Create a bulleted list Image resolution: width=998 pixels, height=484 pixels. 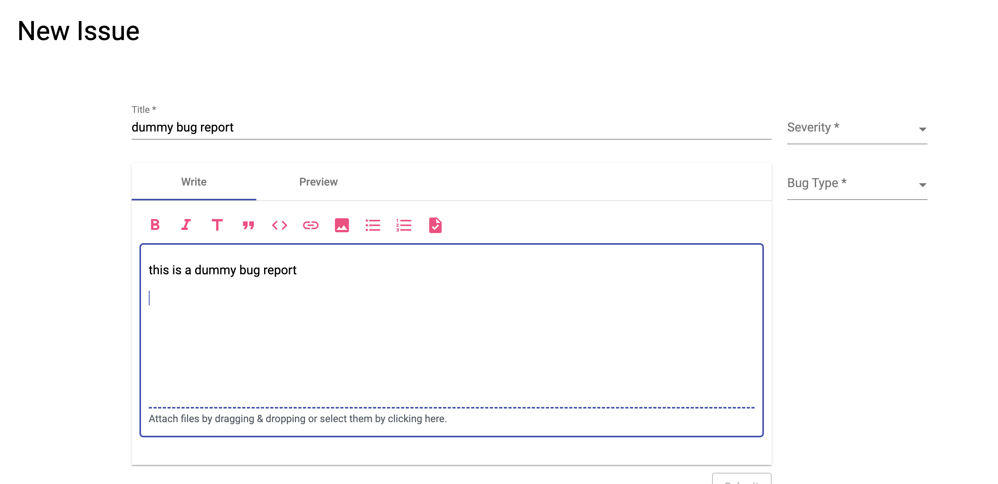373,225
